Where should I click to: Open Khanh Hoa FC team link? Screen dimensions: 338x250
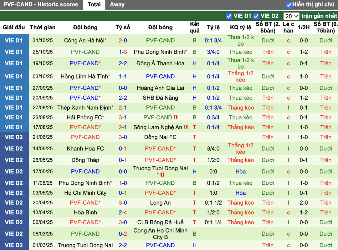pyautogui.click(x=85, y=148)
